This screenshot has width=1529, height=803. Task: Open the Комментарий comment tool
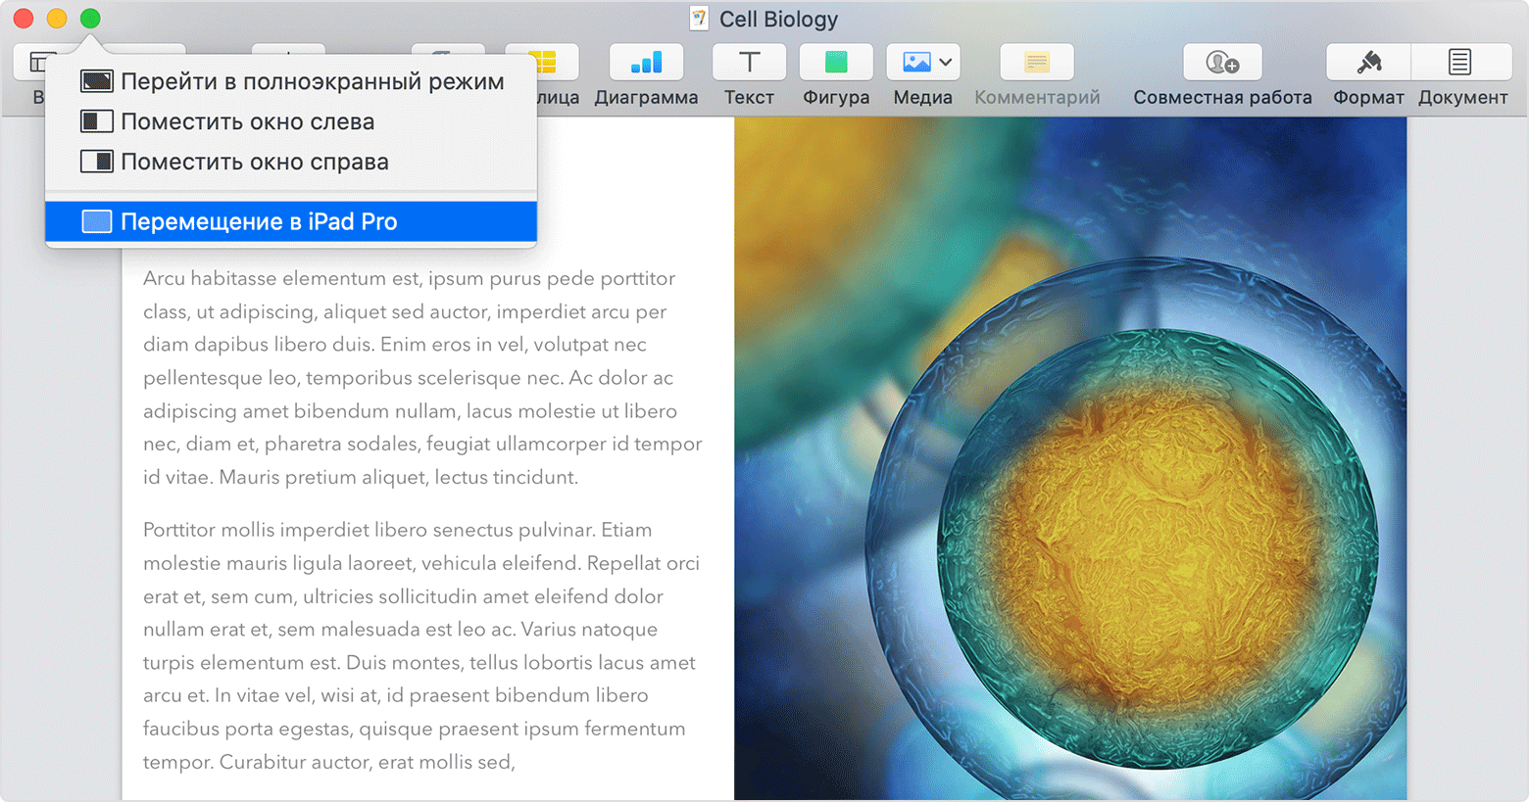click(1036, 63)
